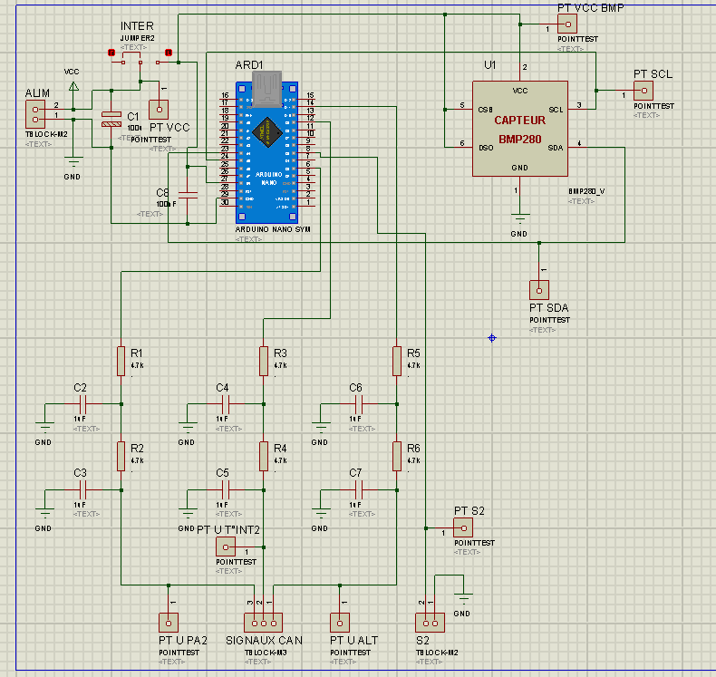Click capacitor C4 symbol
The height and width of the screenshot is (677, 716).
point(226,404)
